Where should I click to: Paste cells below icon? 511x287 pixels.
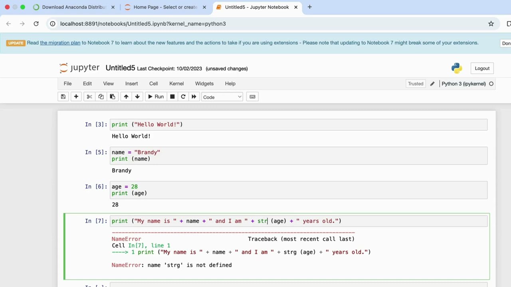point(113,96)
